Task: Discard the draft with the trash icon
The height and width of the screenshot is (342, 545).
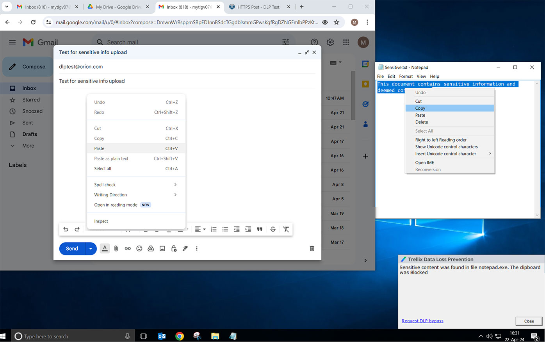Action: click(x=312, y=248)
